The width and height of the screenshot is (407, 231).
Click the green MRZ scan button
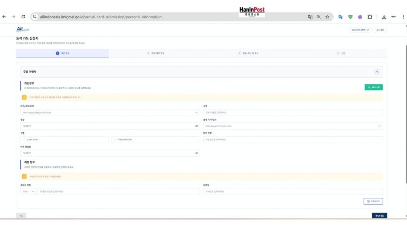click(373, 87)
